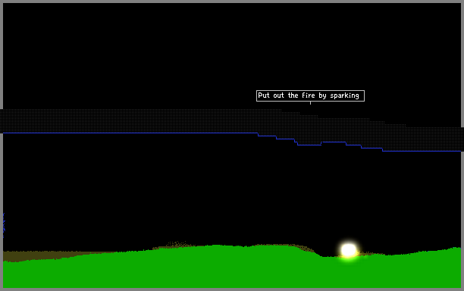Click the brown speckled mound on the hill
Viewport: 464px width, 291px height.
click(177, 244)
